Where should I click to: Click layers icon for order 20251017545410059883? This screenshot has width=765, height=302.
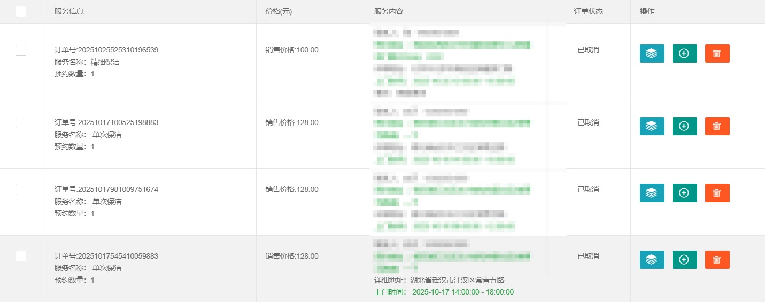[652, 260]
